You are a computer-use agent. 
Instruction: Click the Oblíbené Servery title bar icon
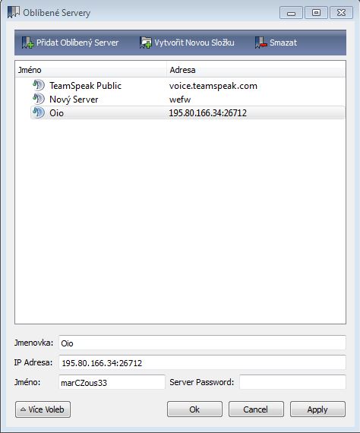click(x=14, y=12)
